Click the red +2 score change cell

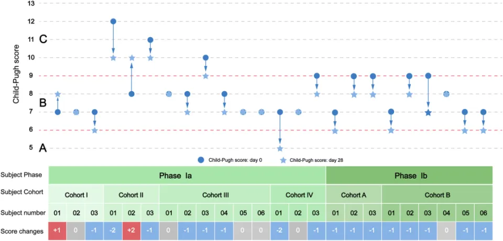(x=132, y=231)
